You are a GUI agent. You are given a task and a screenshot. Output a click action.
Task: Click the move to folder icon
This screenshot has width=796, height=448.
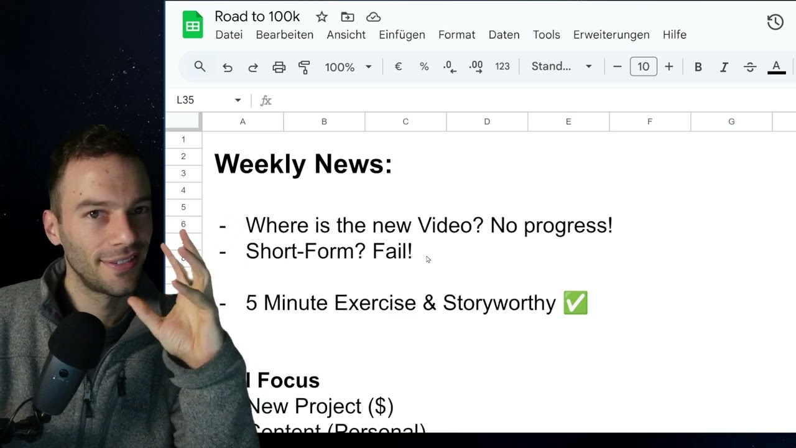coord(348,17)
